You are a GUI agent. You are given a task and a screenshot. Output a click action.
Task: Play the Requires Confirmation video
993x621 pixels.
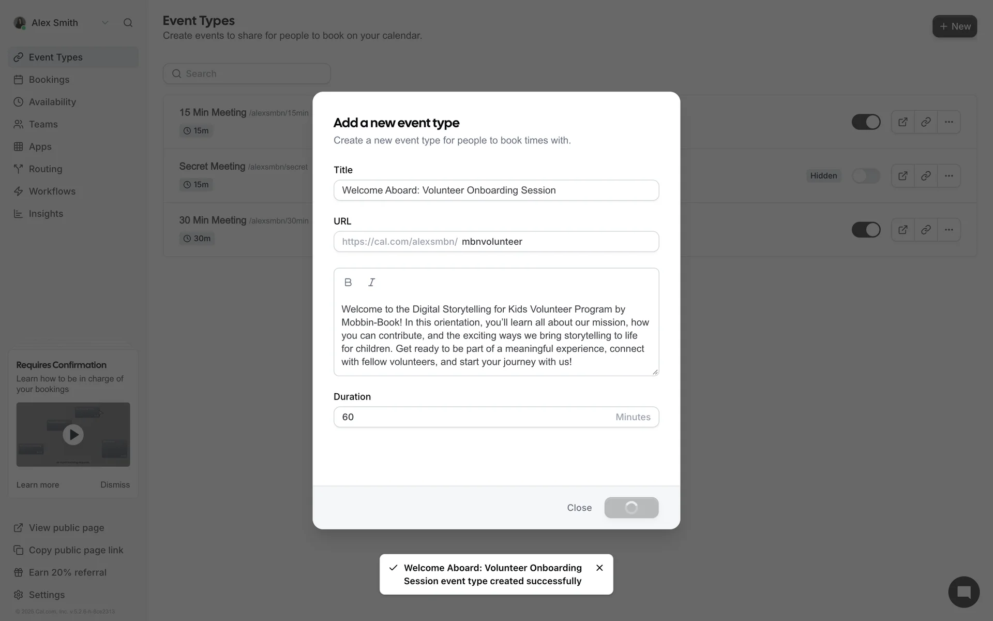pyautogui.click(x=73, y=435)
